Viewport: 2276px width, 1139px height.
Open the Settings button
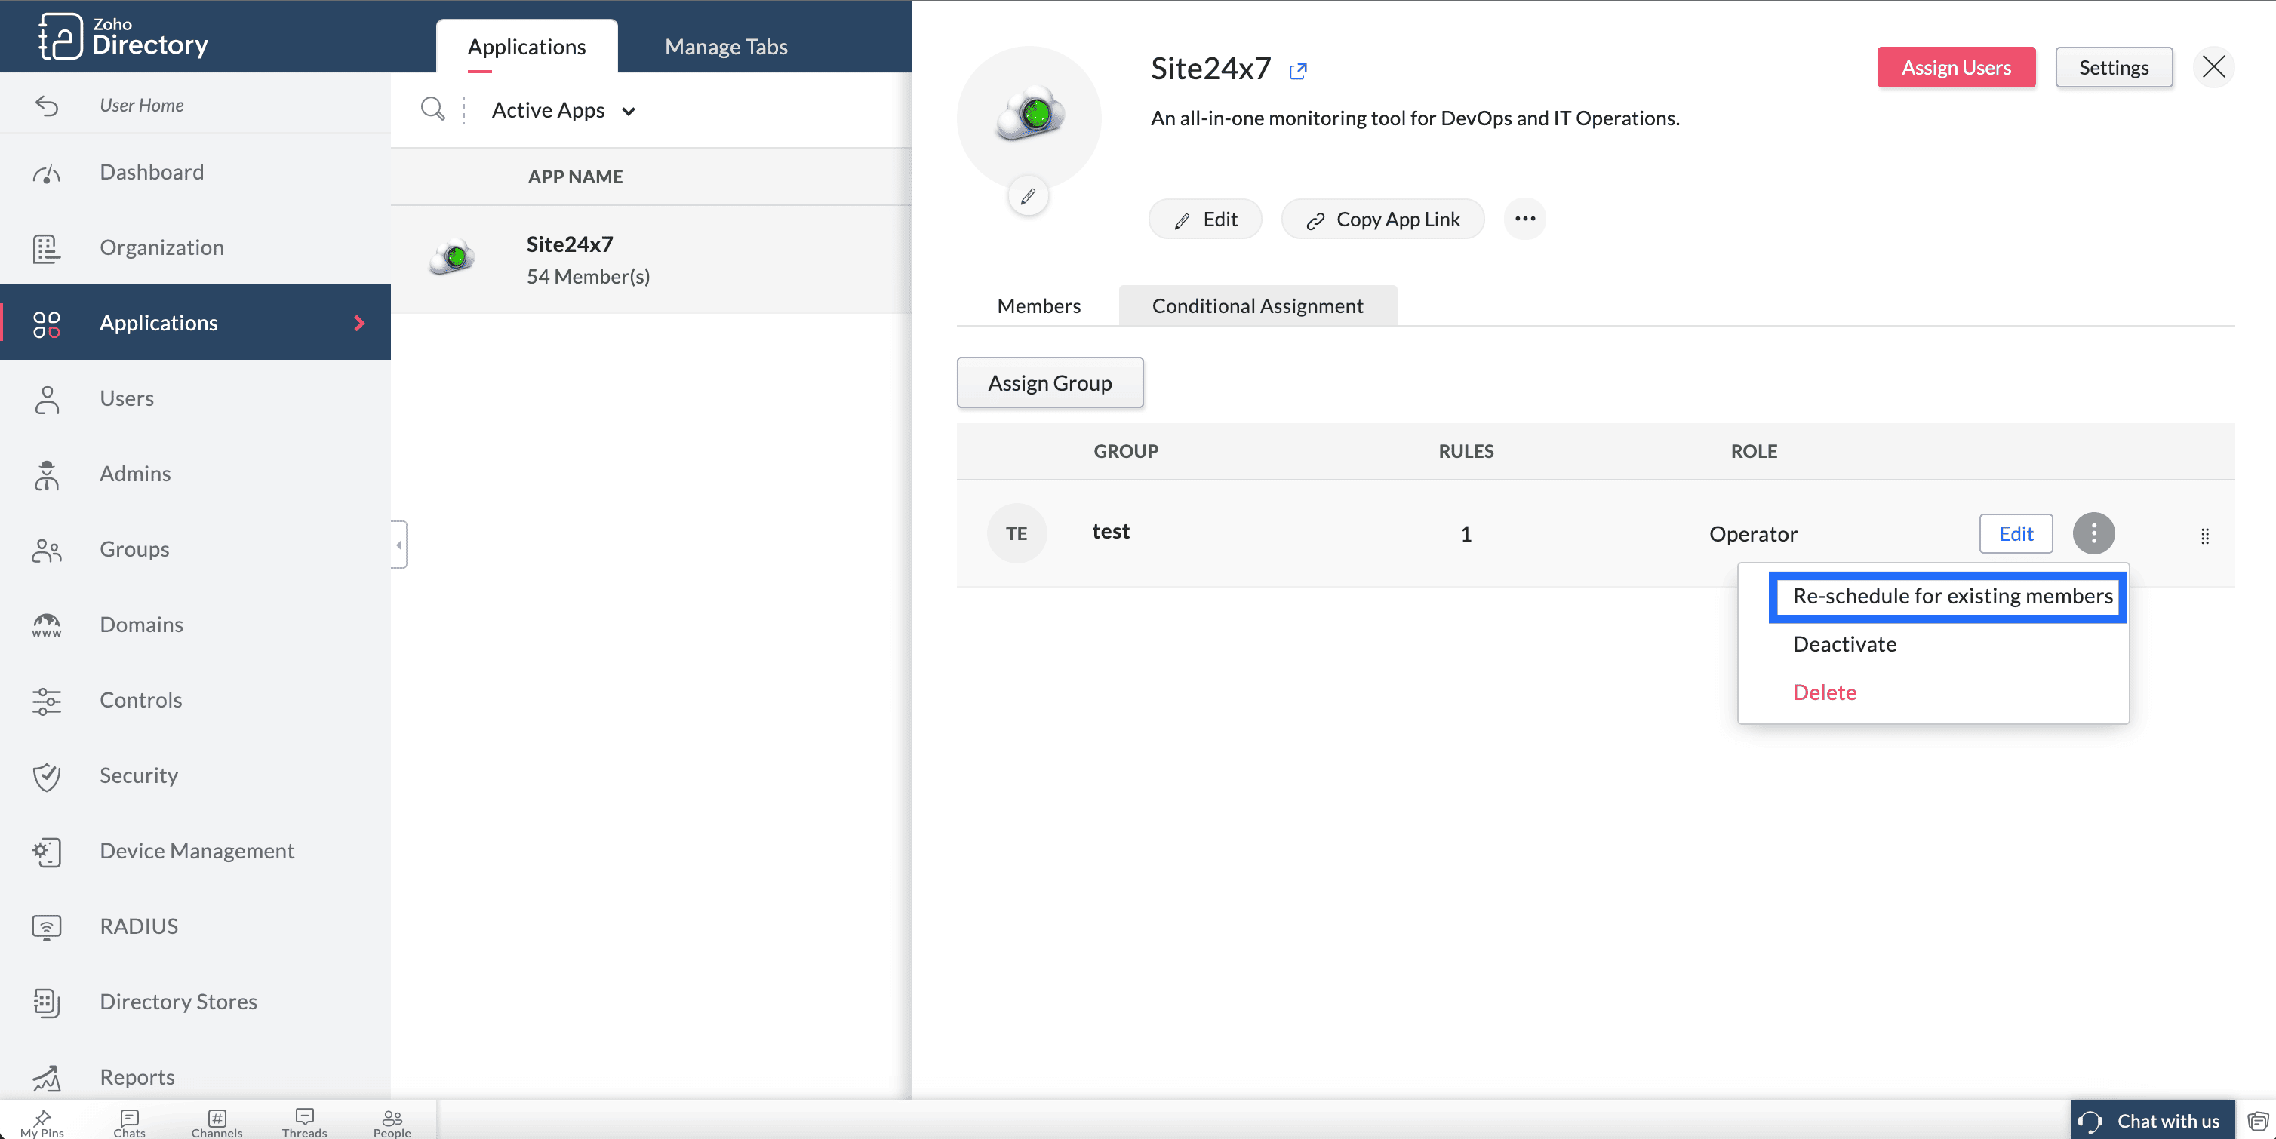click(2114, 68)
